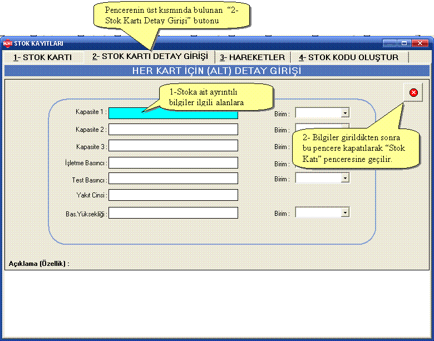The height and width of the screenshot is (341, 434).
Task: Click the Kapasite 1 input field
Action: point(173,113)
